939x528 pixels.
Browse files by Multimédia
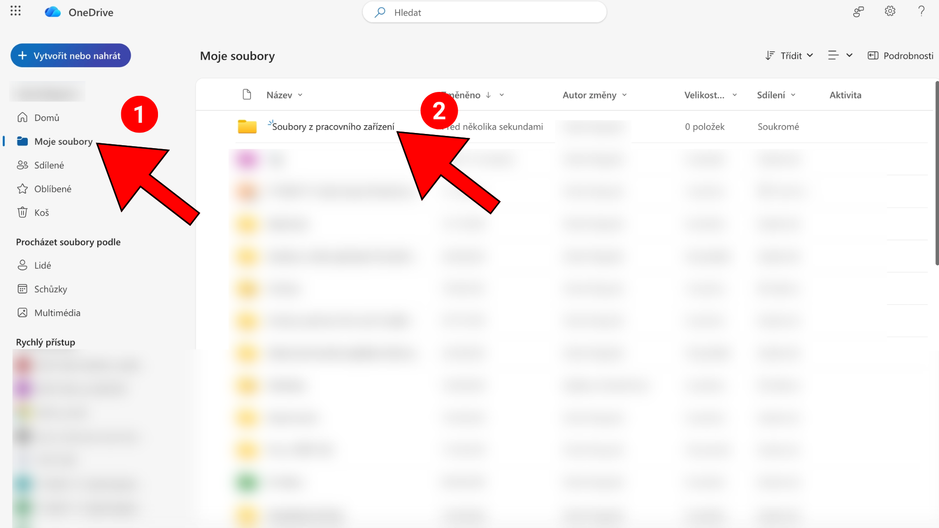(x=49, y=313)
